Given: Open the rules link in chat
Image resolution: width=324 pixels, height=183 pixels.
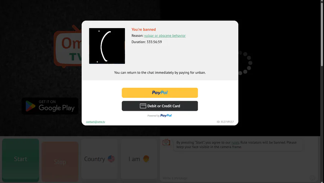Looking at the screenshot, I should [235, 142].
